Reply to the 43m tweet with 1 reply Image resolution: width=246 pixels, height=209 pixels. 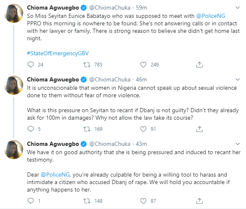tap(31, 201)
